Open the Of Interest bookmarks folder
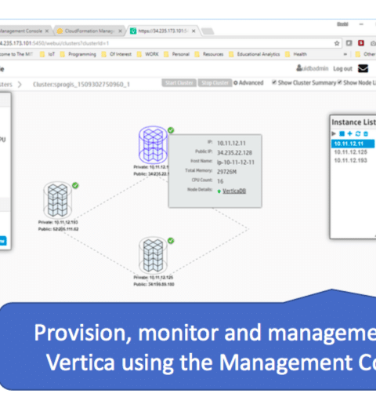The image size is (376, 401). (117, 54)
